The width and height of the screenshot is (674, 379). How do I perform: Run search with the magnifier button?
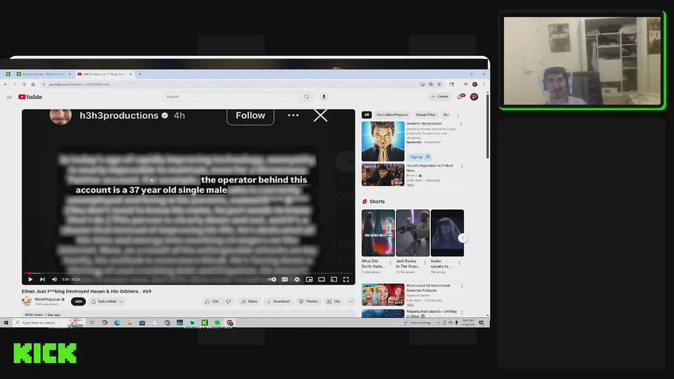coord(306,96)
